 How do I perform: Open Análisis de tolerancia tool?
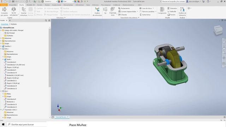182,11
